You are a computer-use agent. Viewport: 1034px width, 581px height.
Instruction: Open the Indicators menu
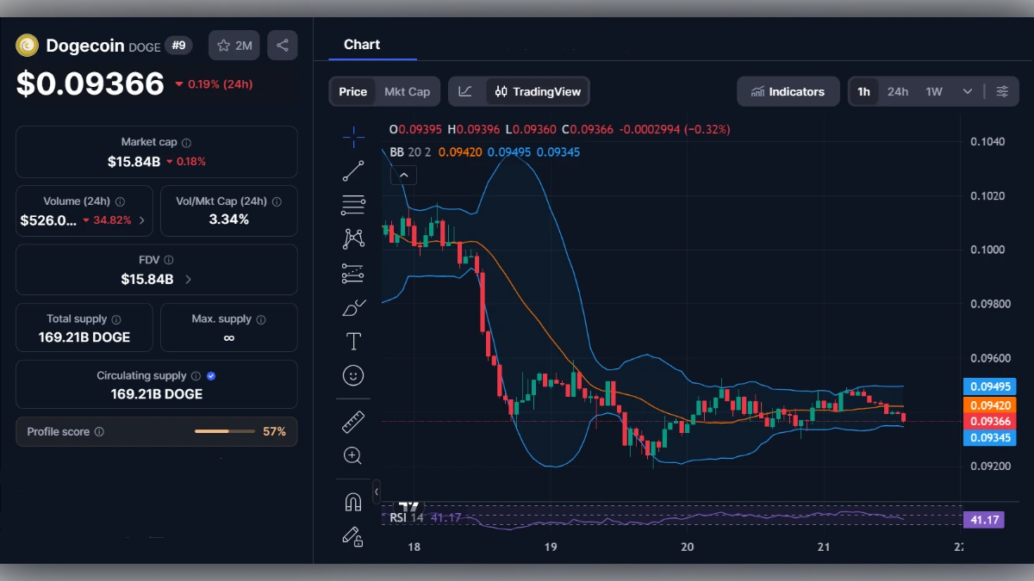pyautogui.click(x=788, y=90)
